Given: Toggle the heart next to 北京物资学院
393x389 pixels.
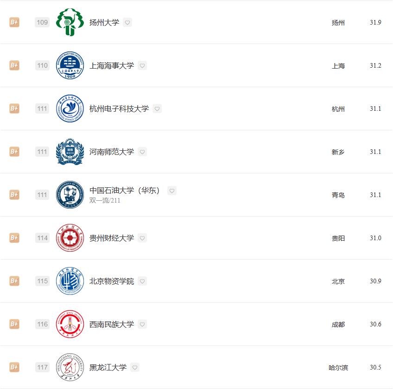Looking at the screenshot, I should coord(142,281).
